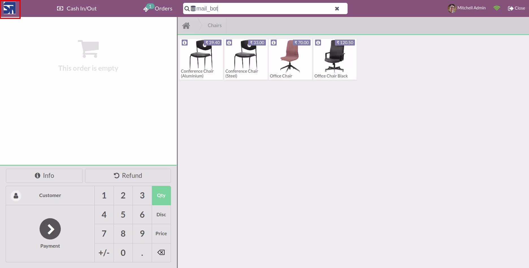Activate Qty mode on numpad

(x=161, y=195)
